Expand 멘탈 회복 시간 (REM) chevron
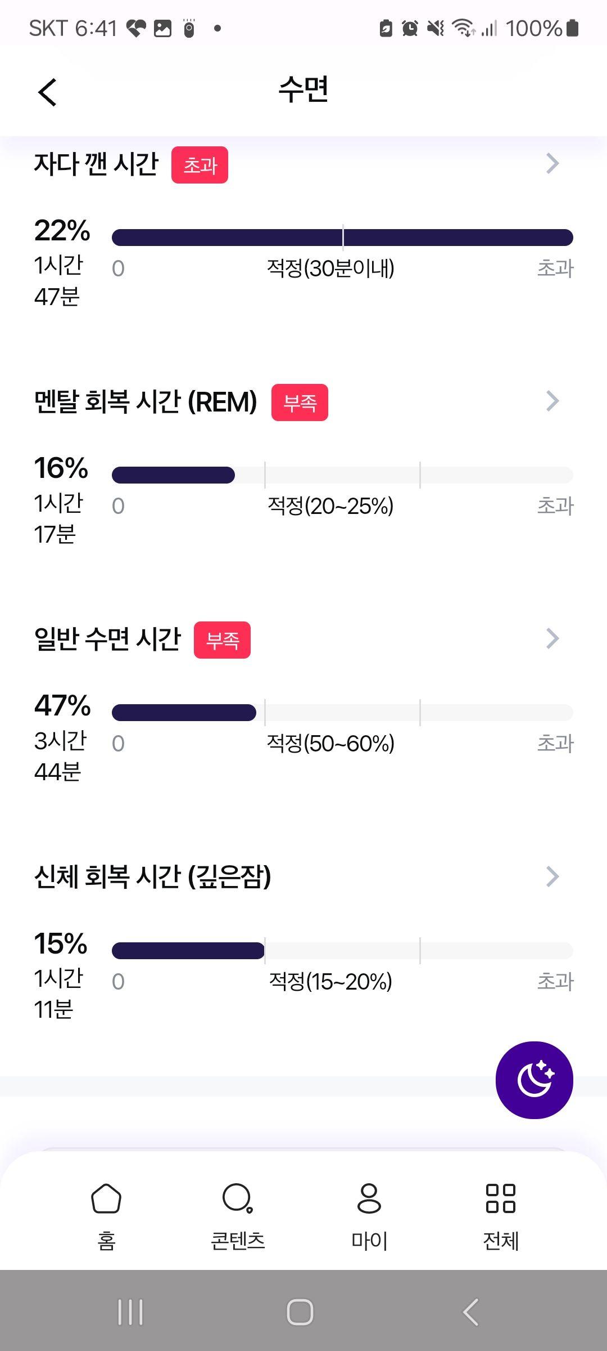This screenshot has width=607, height=1351. (x=552, y=401)
